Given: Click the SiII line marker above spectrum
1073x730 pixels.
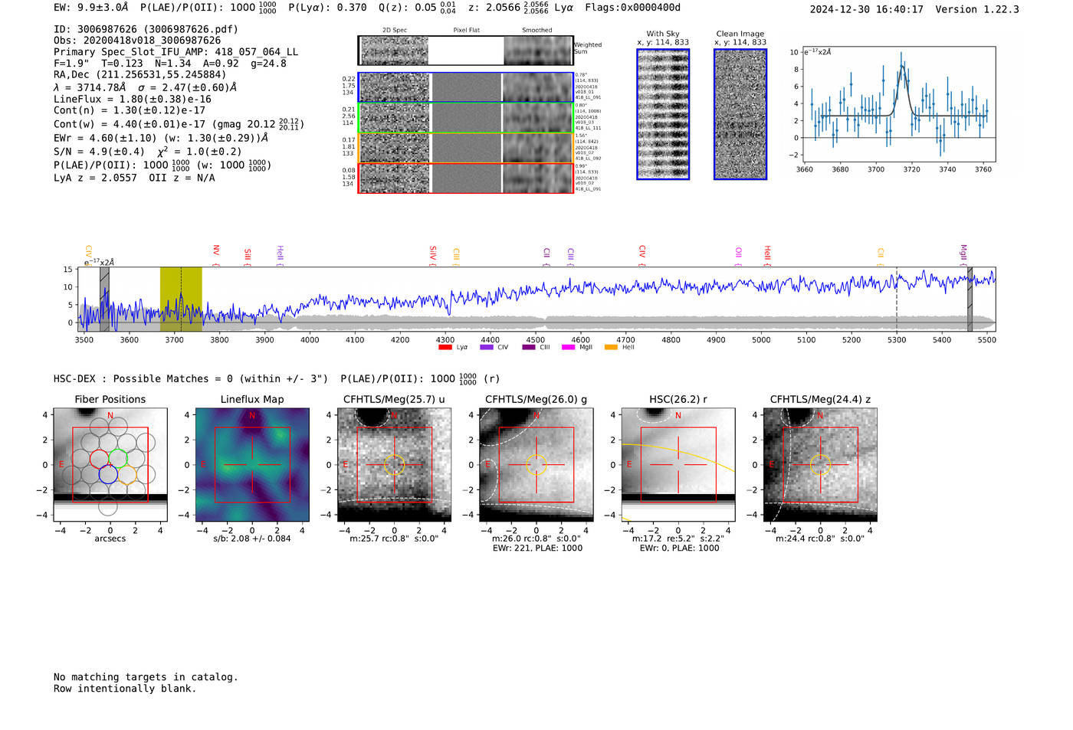Looking at the screenshot, I should 248,257.
